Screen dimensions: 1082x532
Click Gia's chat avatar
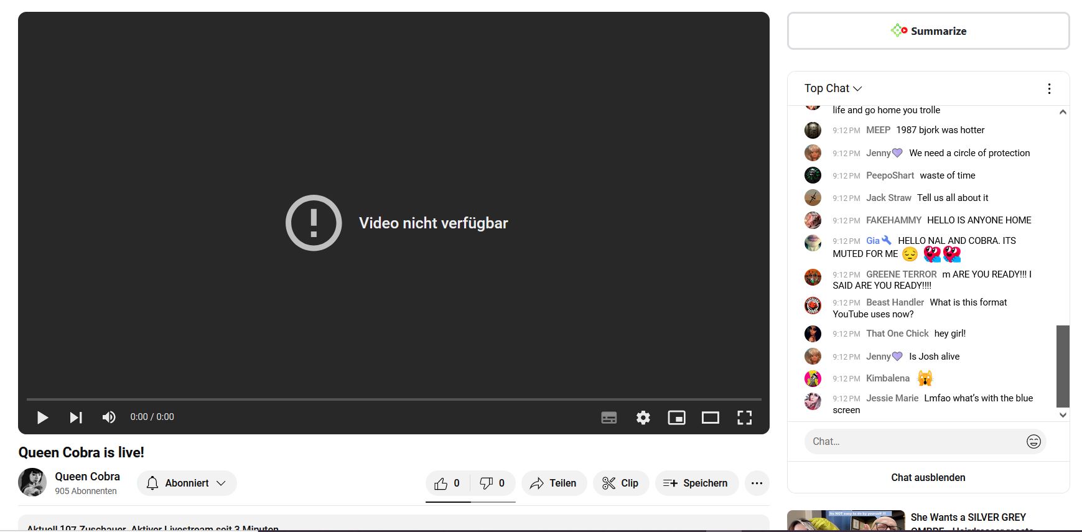(x=813, y=243)
